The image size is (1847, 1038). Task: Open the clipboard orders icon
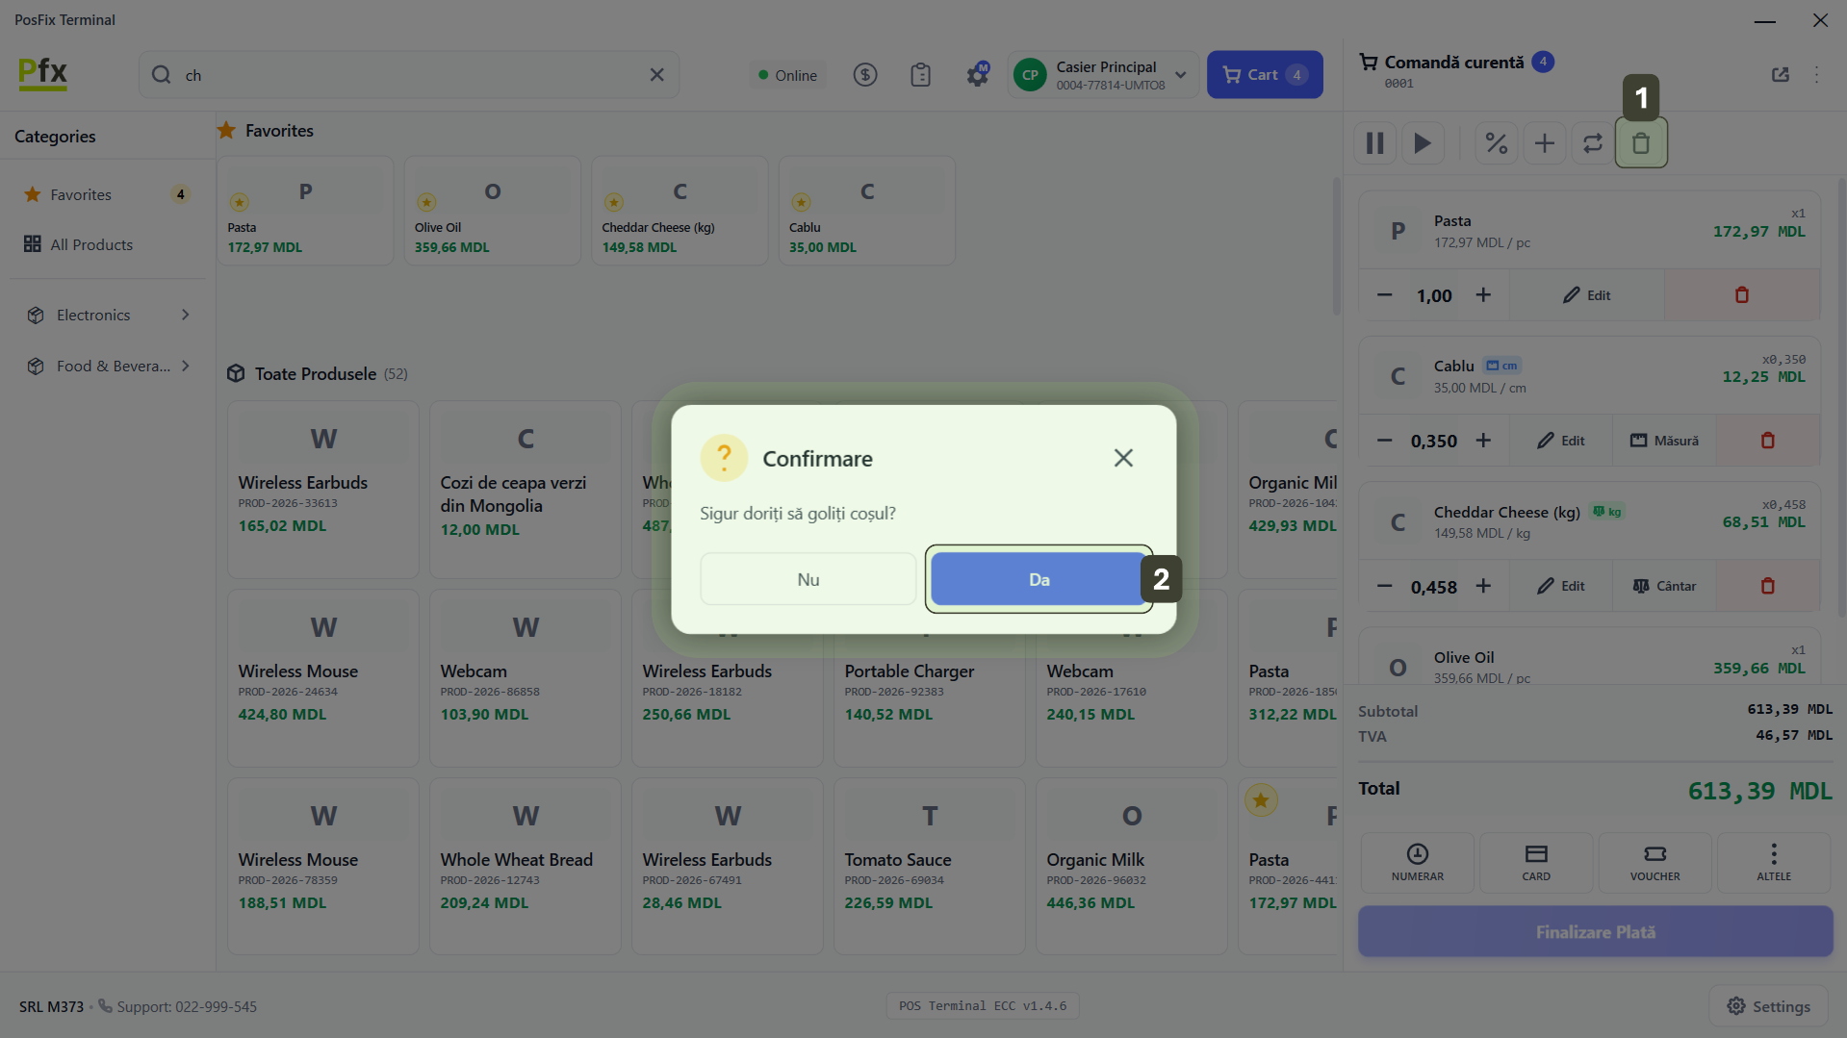point(920,75)
